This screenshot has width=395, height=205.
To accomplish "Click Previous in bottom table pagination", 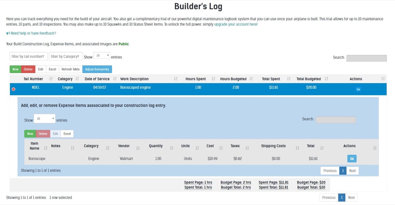I will (x=329, y=197).
